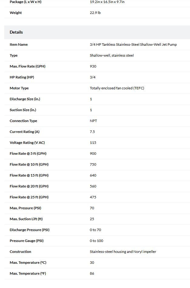190x288 pixels.
Task: Select the Flow Rate @ 15 ft label
Action: click(x=29, y=175)
